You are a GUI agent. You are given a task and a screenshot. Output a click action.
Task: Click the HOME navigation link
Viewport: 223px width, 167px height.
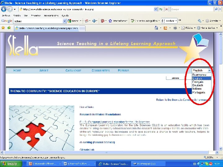pos(17,71)
